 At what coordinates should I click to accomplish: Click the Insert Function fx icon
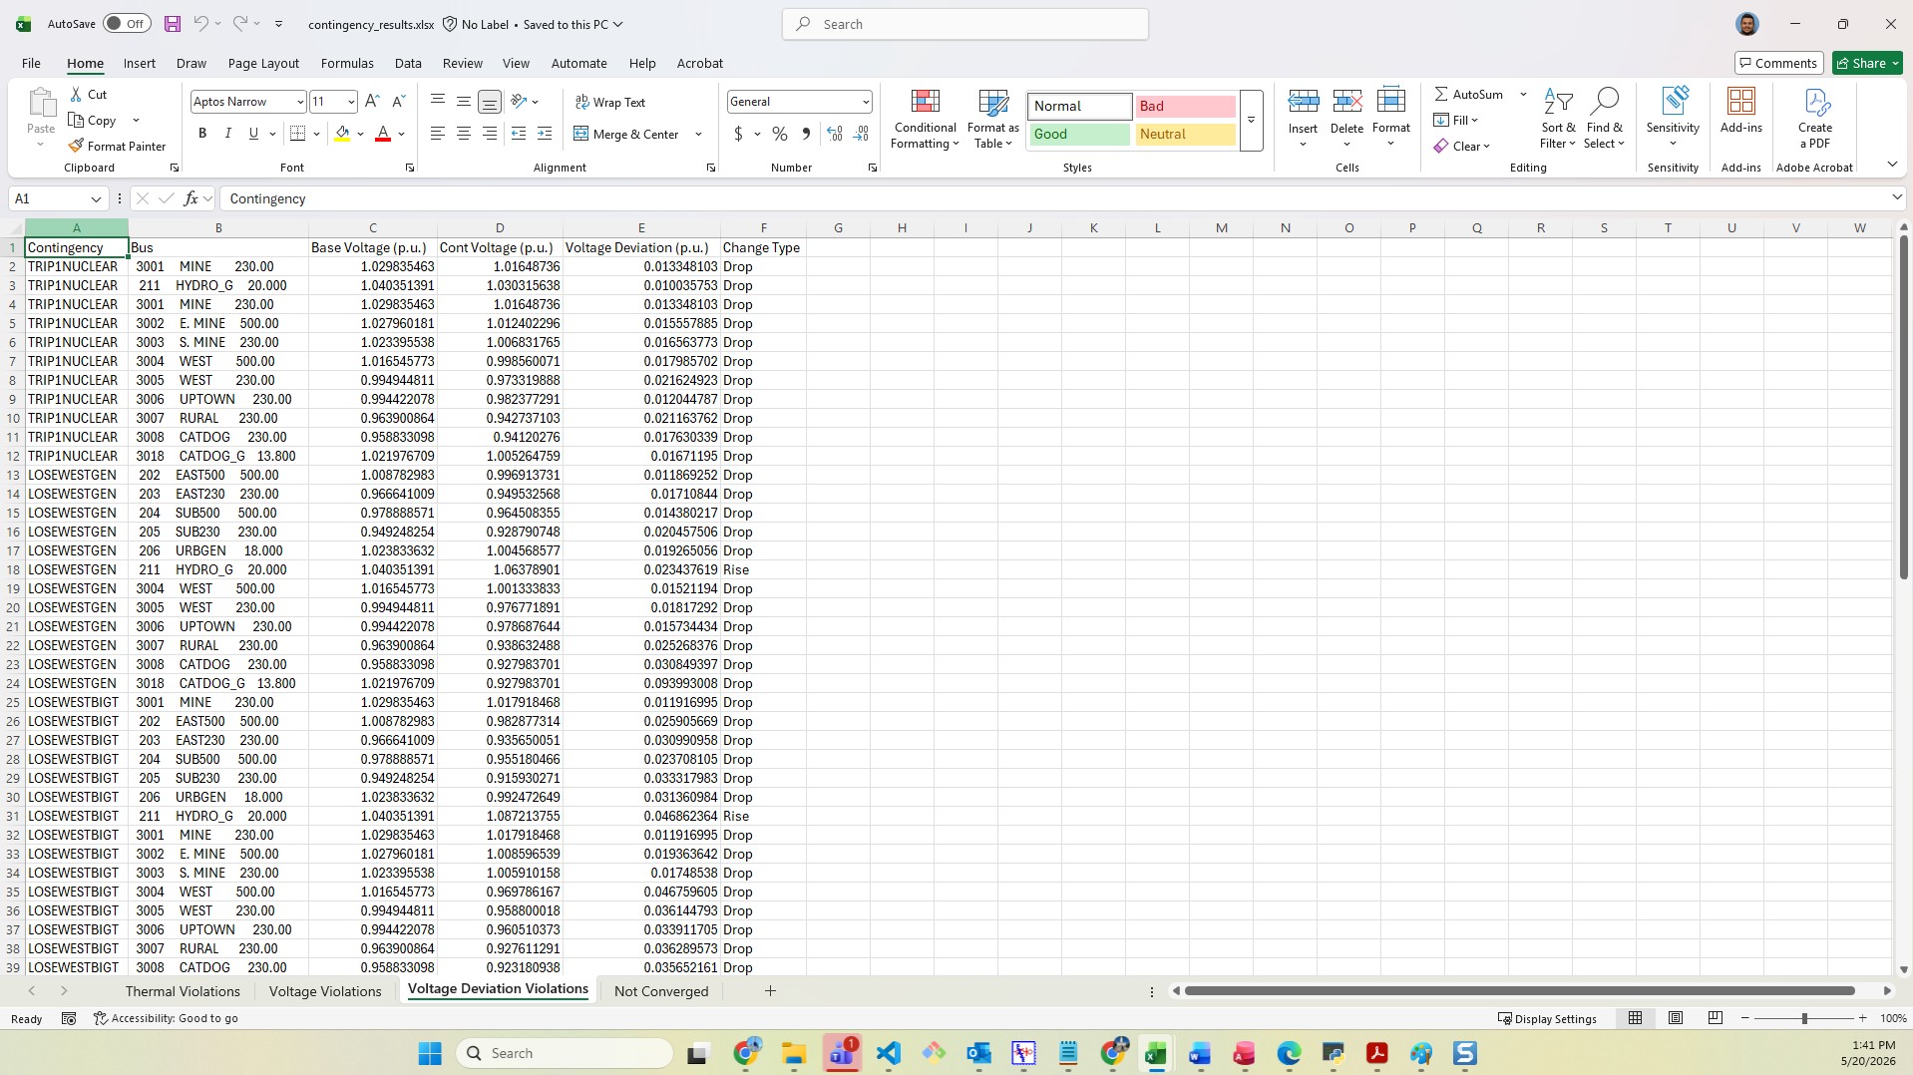click(191, 198)
